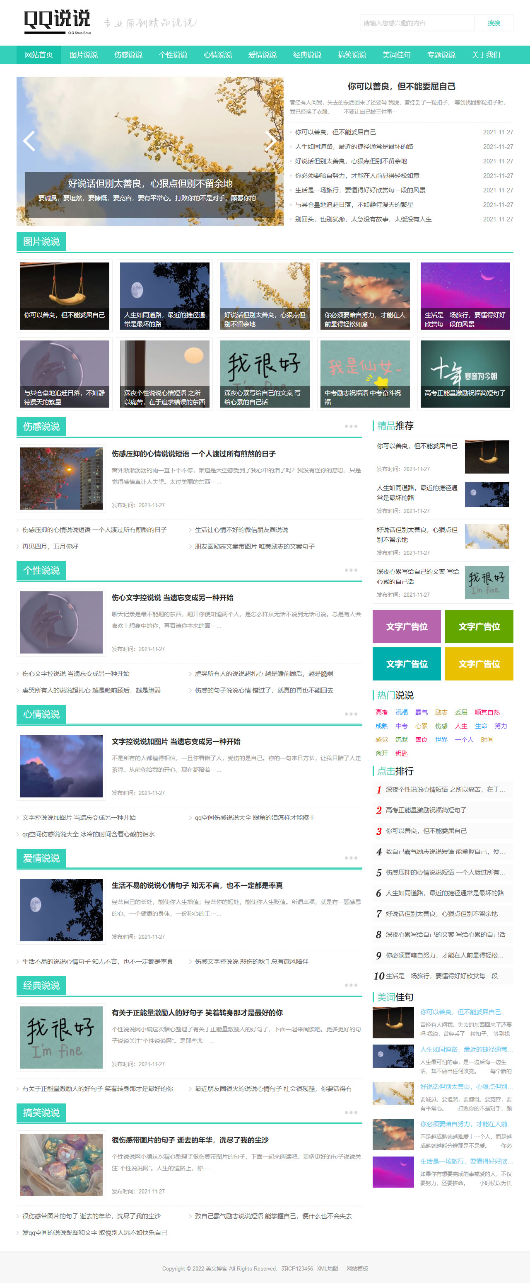The image size is (530, 1283).
Task: Open link 致自己霸气励志说说短语 in 搞笑说说
Action: point(273,1216)
